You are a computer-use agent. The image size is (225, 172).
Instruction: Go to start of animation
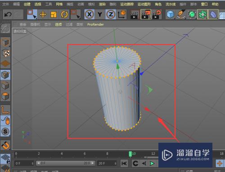[x=124, y=163]
